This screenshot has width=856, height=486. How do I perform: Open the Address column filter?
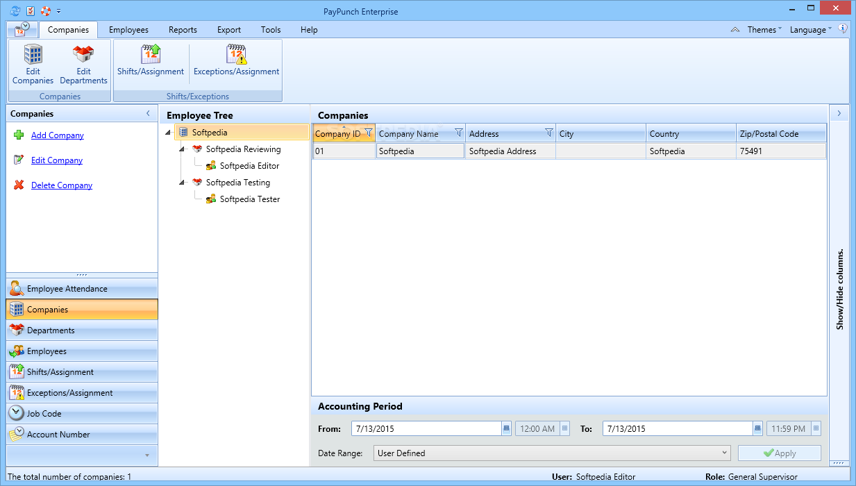pos(549,133)
